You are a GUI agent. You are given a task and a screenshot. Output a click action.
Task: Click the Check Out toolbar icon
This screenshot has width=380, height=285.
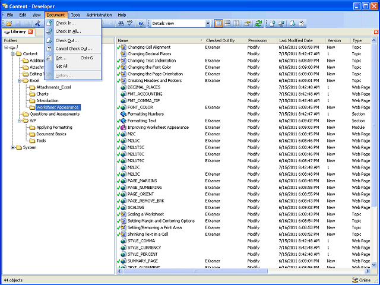293,24
